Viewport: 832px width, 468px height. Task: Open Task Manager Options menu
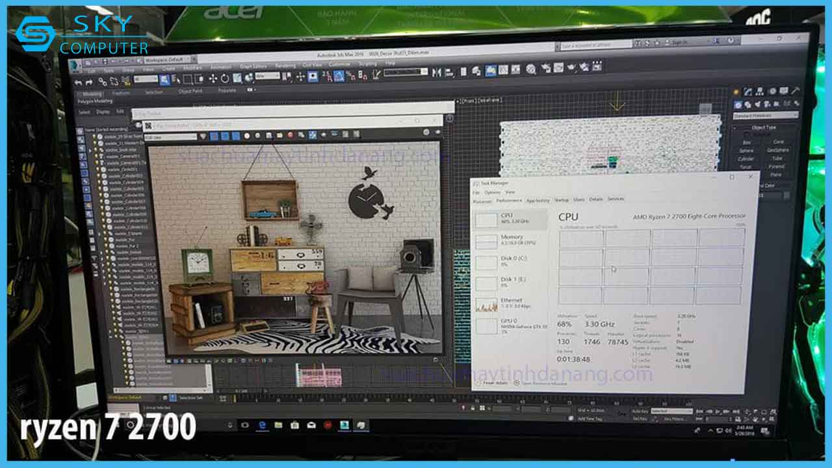(x=492, y=192)
